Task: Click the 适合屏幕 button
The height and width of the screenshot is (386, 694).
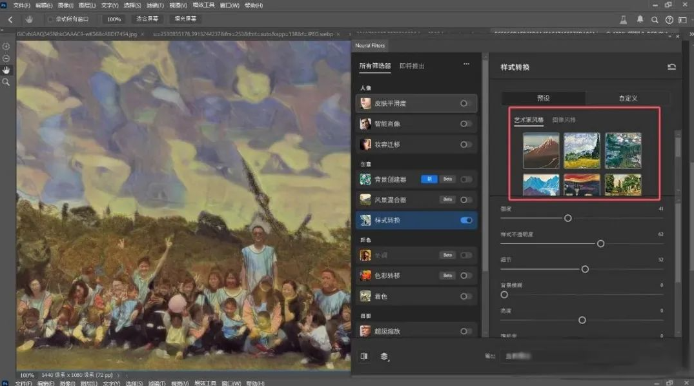Action: 148,19
